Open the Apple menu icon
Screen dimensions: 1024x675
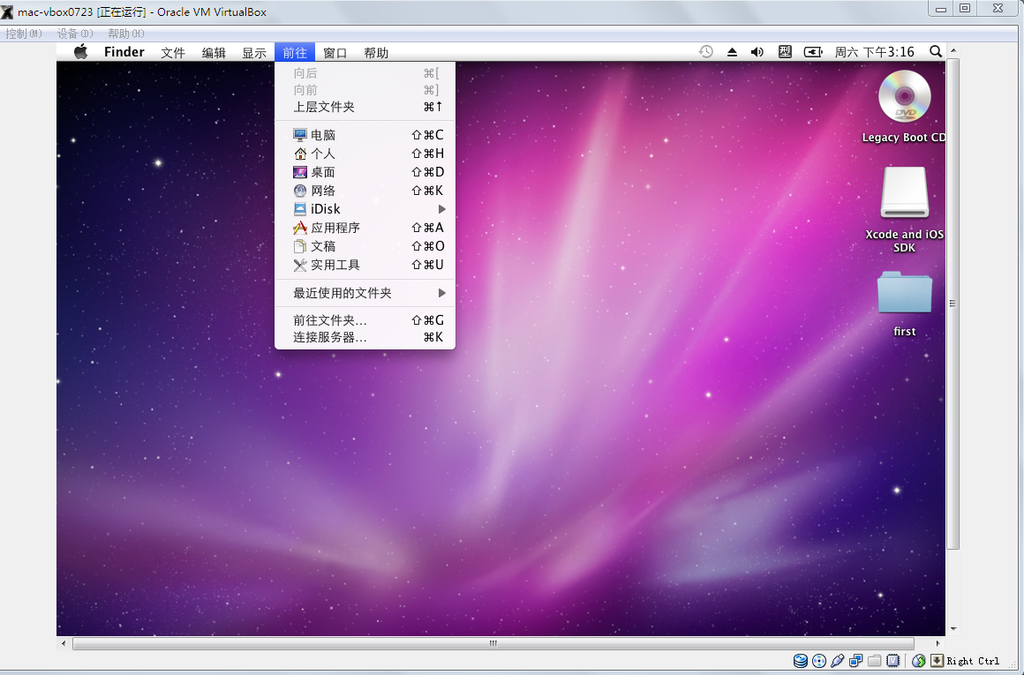[81, 52]
